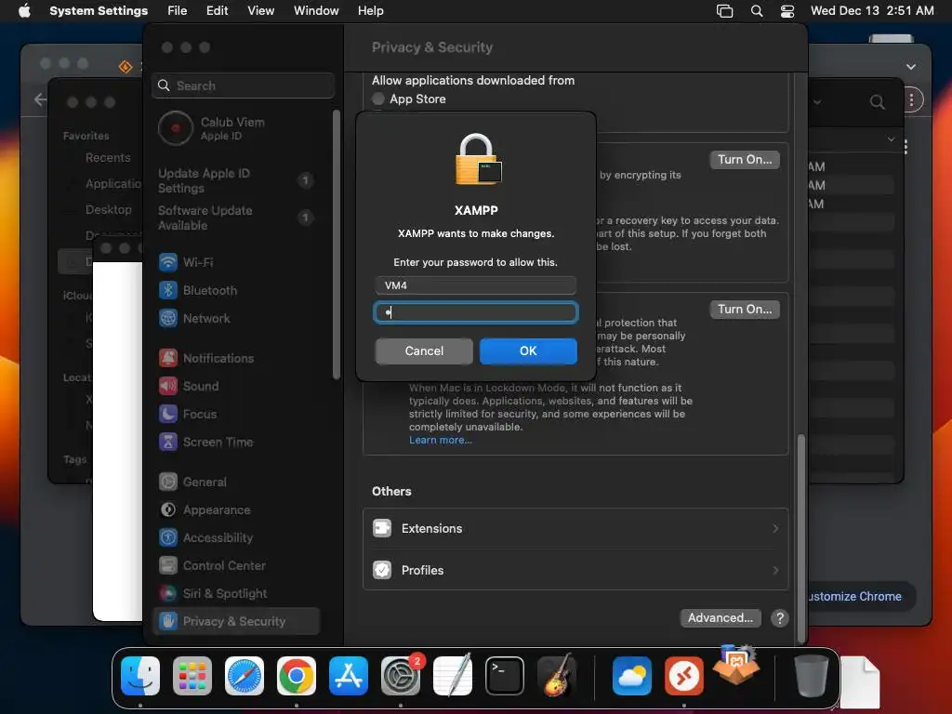This screenshot has height=714, width=952.
Task: Open the File menu
Action: click(177, 11)
